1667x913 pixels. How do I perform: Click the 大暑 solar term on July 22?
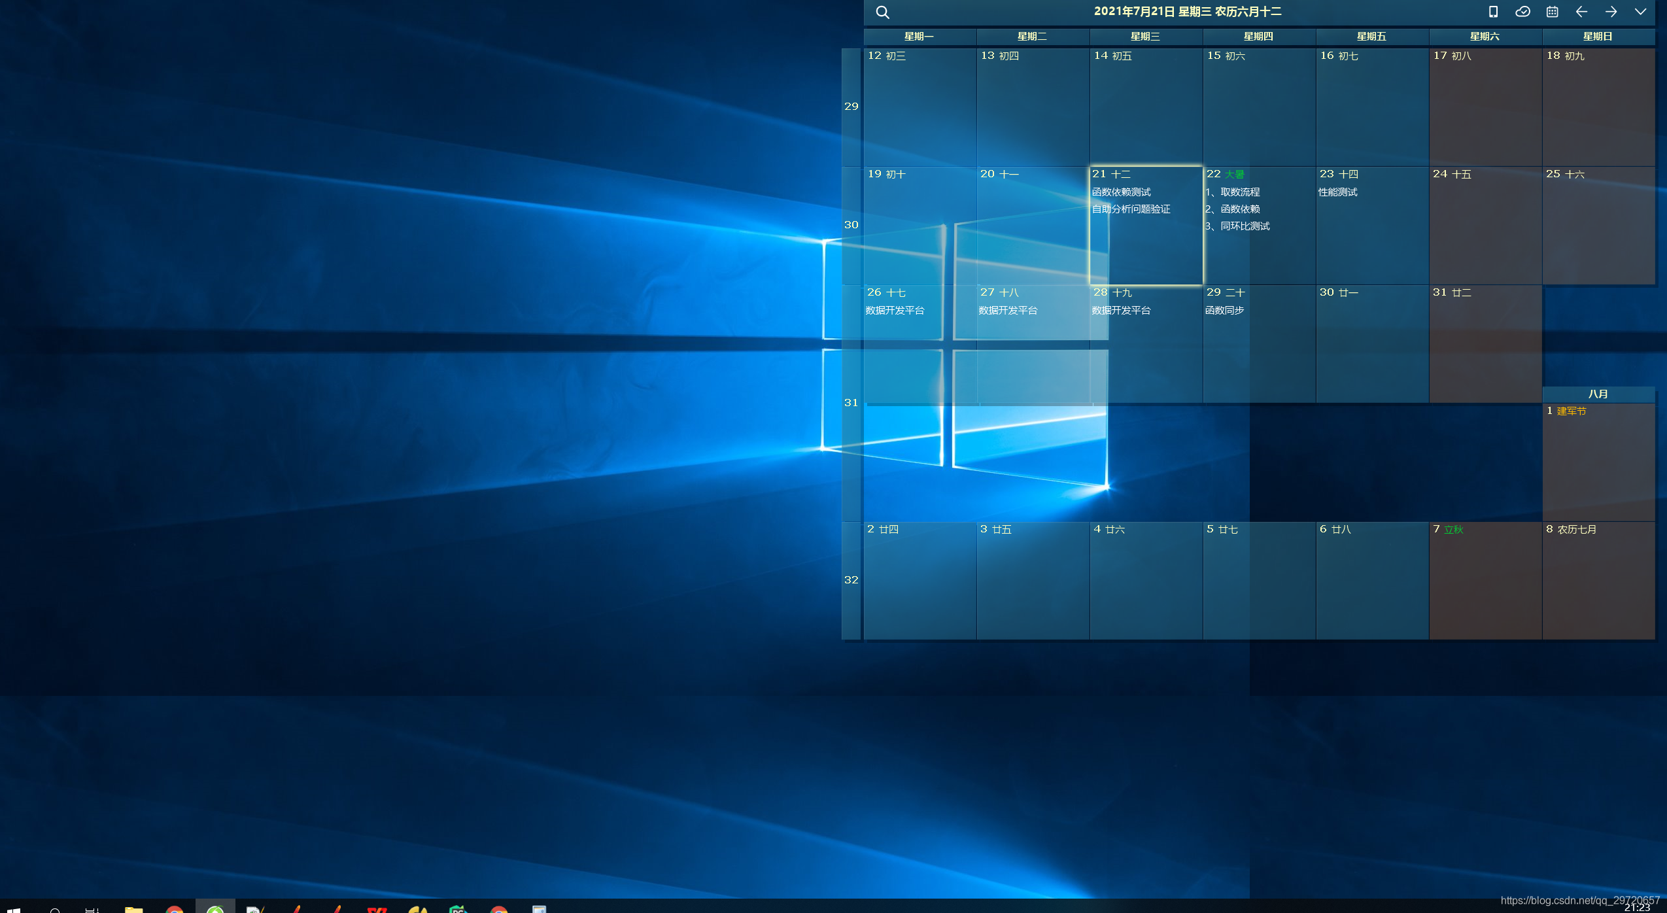coord(1235,173)
